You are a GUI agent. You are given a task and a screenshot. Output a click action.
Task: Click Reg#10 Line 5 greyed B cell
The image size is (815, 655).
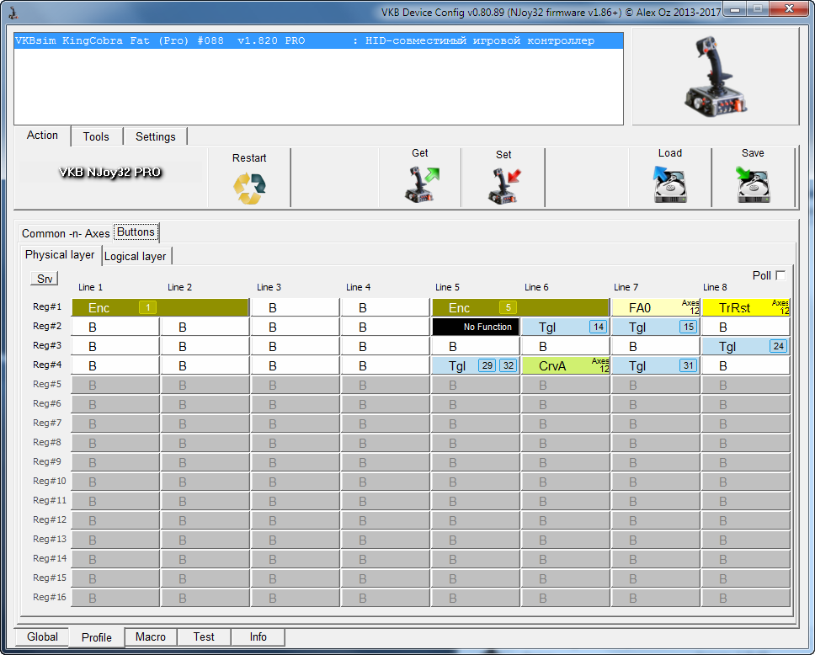click(x=476, y=482)
